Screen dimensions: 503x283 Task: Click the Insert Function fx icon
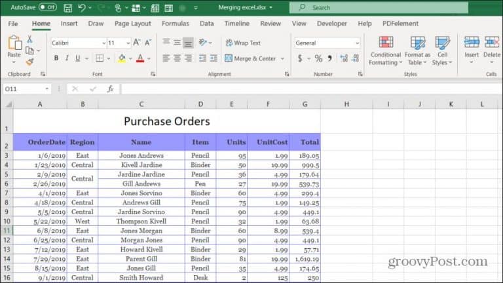(x=110, y=89)
